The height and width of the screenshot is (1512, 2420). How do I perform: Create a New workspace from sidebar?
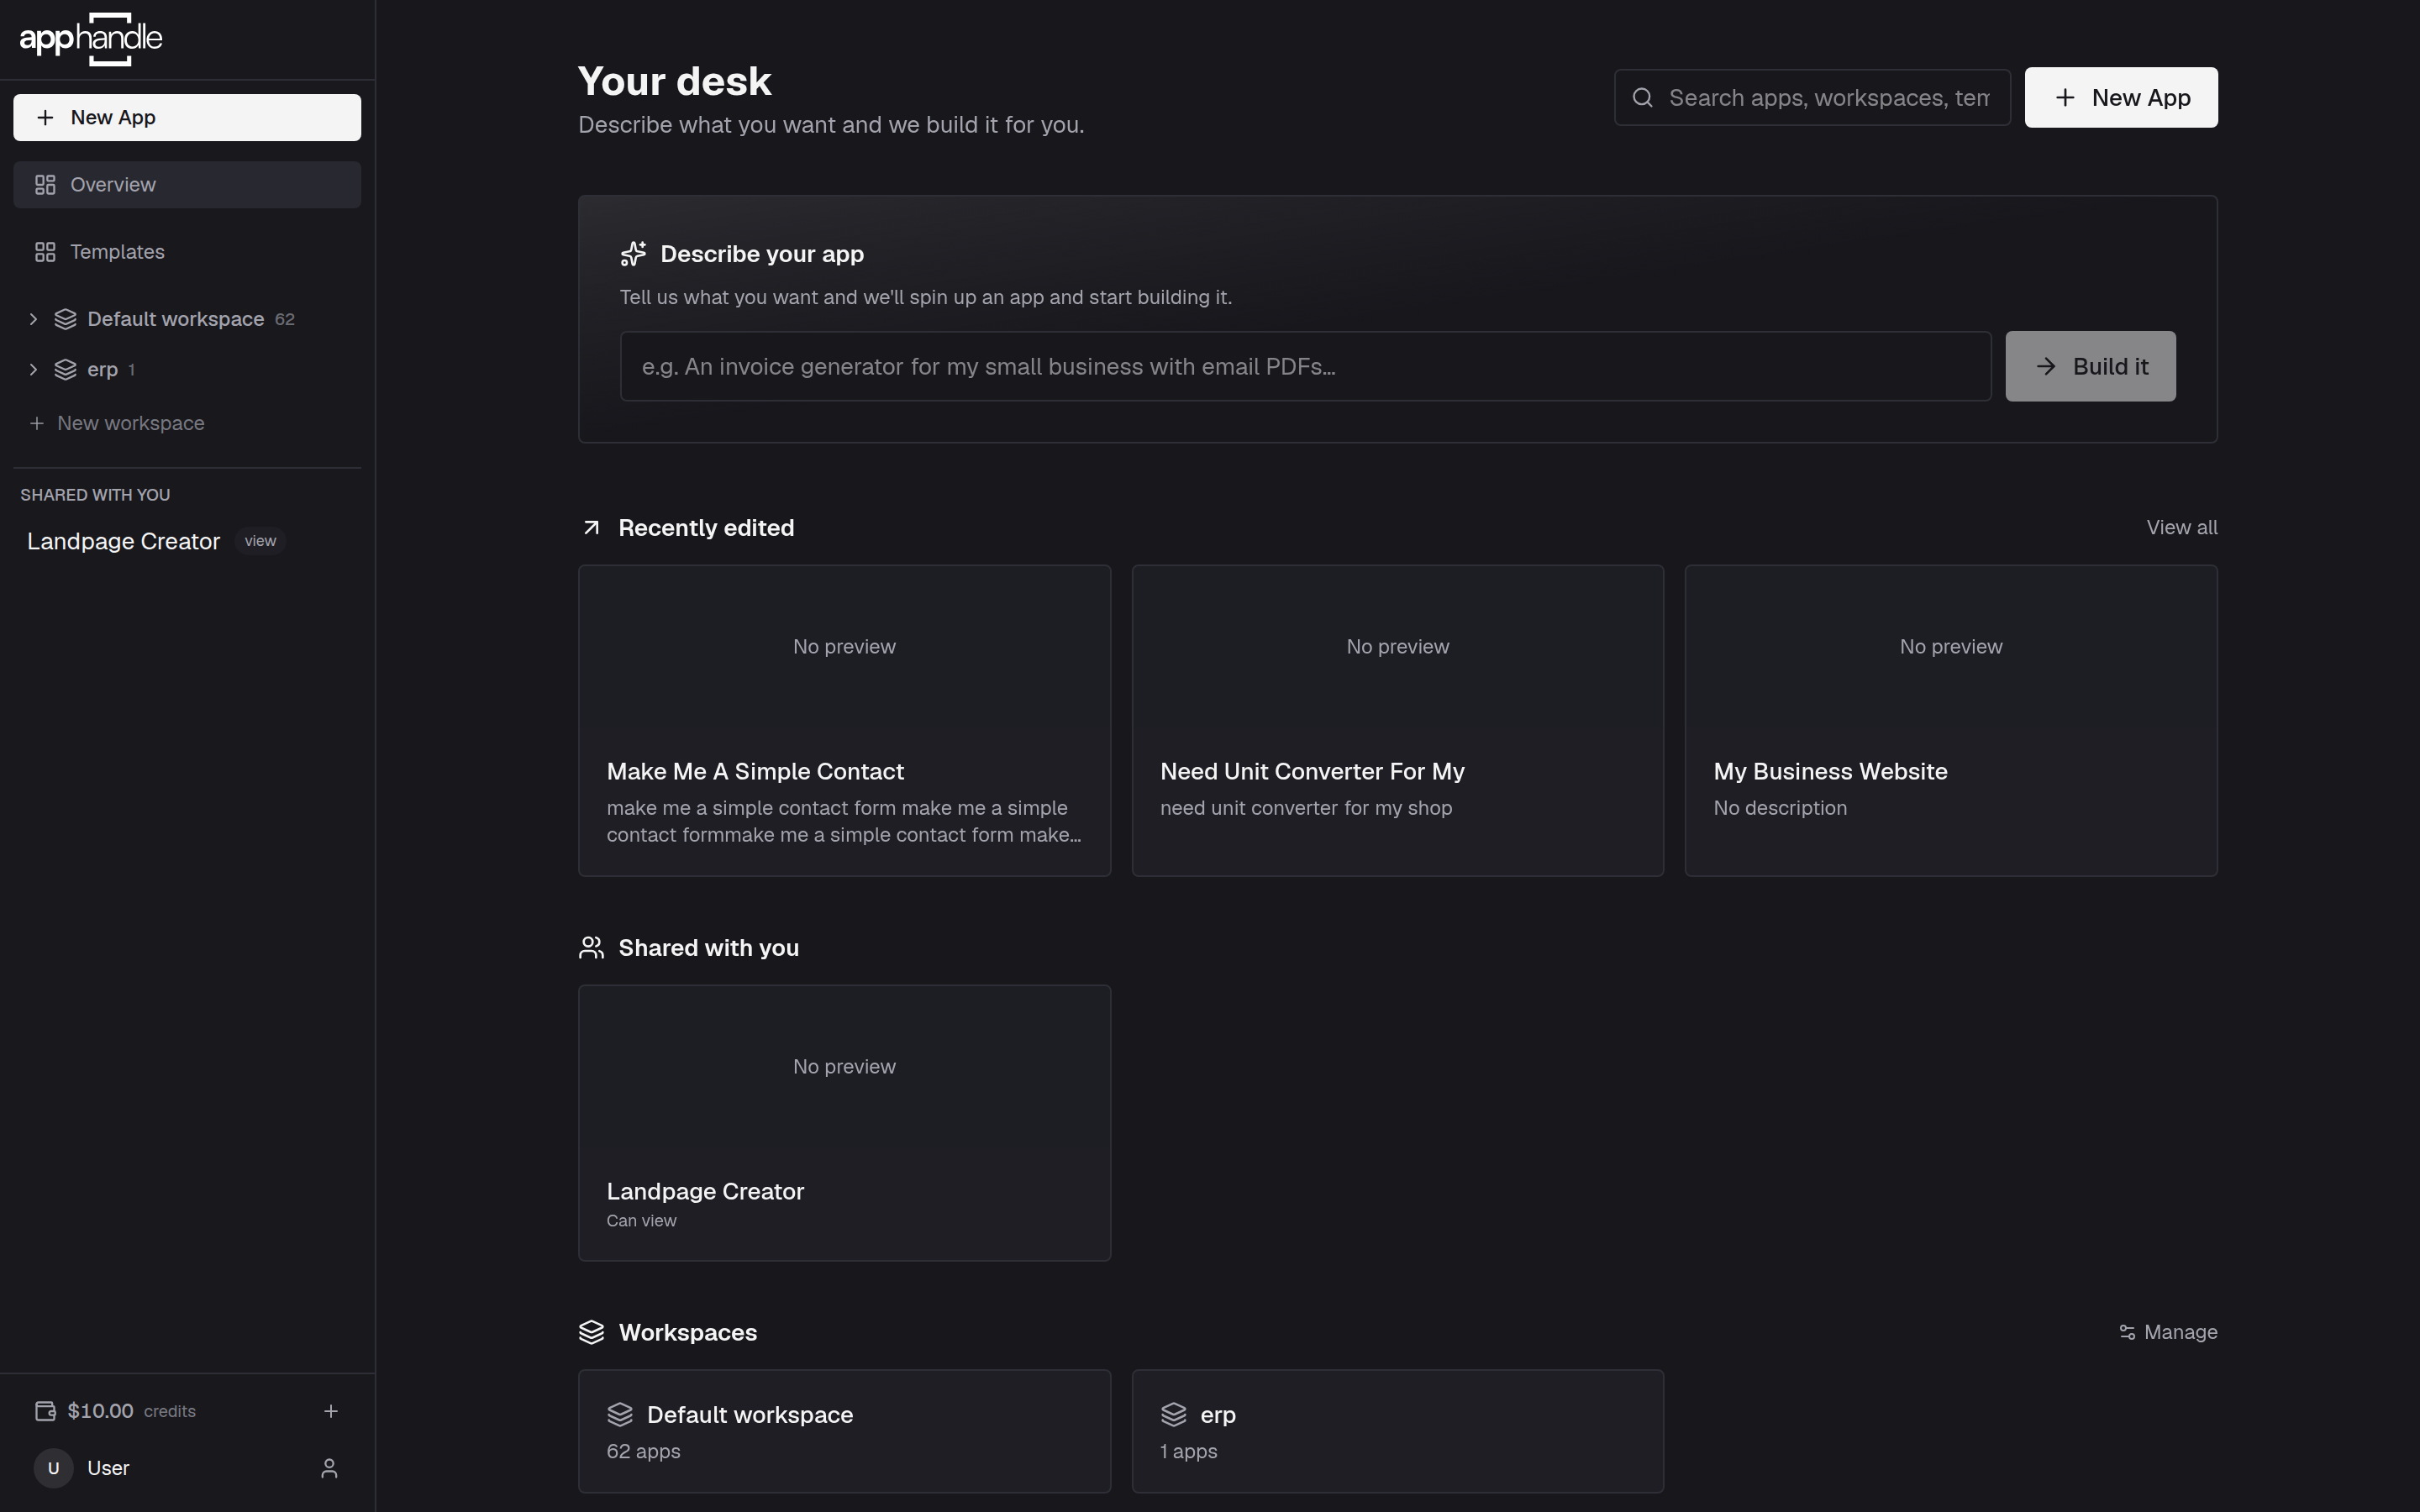117,423
